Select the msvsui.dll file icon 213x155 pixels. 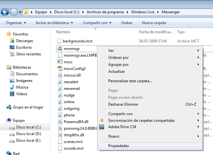point(60,75)
